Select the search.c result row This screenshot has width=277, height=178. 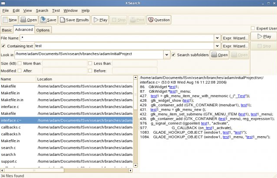pyautogui.click(x=66, y=148)
